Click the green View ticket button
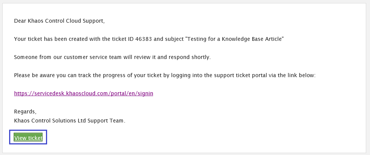 (28, 138)
